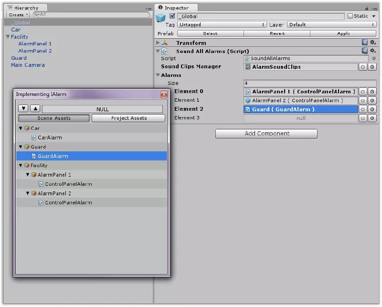This screenshot has width=382, height=307.
Task: Select CarAlarm in the IAlarm list
Action: (50, 138)
